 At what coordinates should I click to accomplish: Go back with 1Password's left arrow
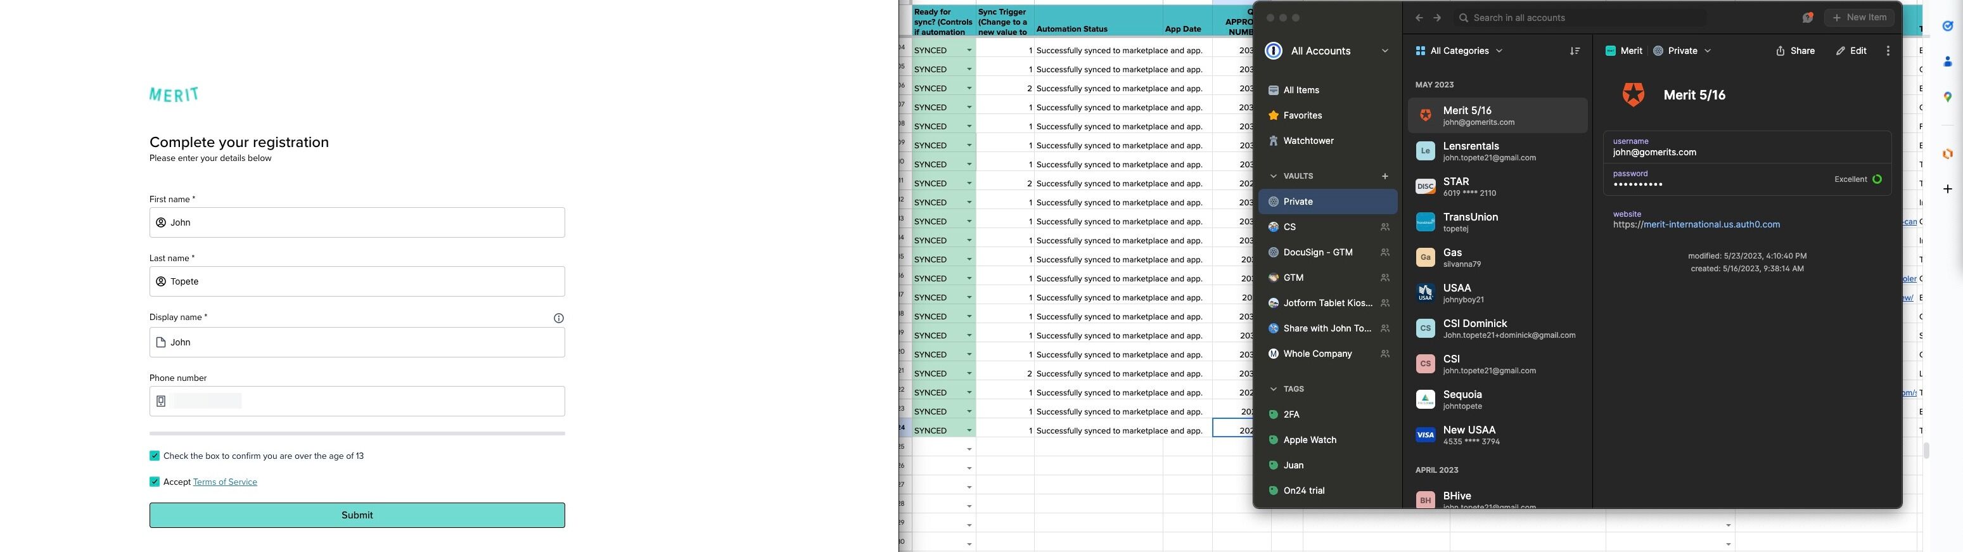coord(1419,18)
